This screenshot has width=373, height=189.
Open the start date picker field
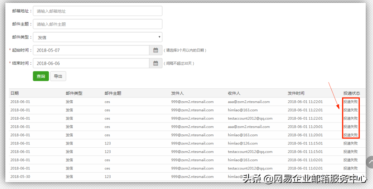tap(91, 50)
